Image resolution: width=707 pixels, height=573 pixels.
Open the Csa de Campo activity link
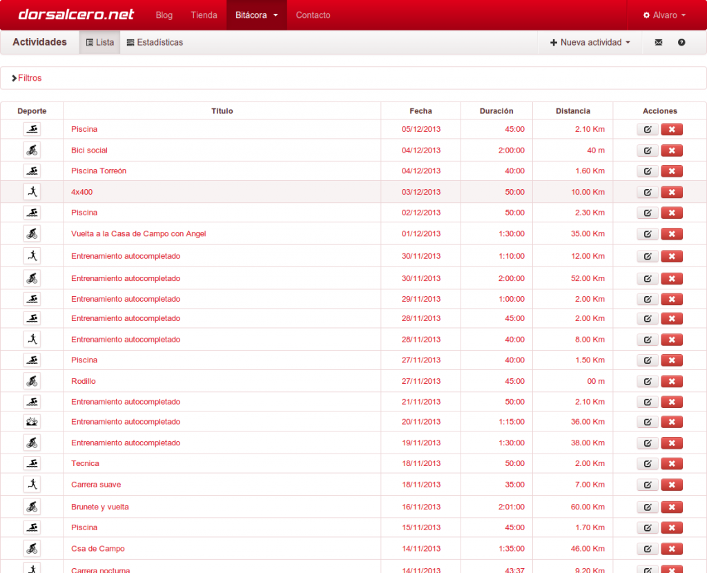pyautogui.click(x=98, y=549)
